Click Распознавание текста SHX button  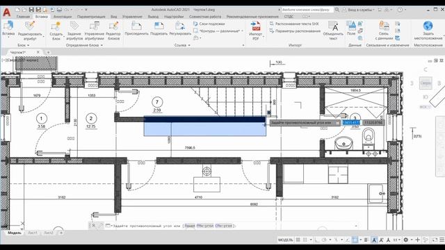click(294, 24)
